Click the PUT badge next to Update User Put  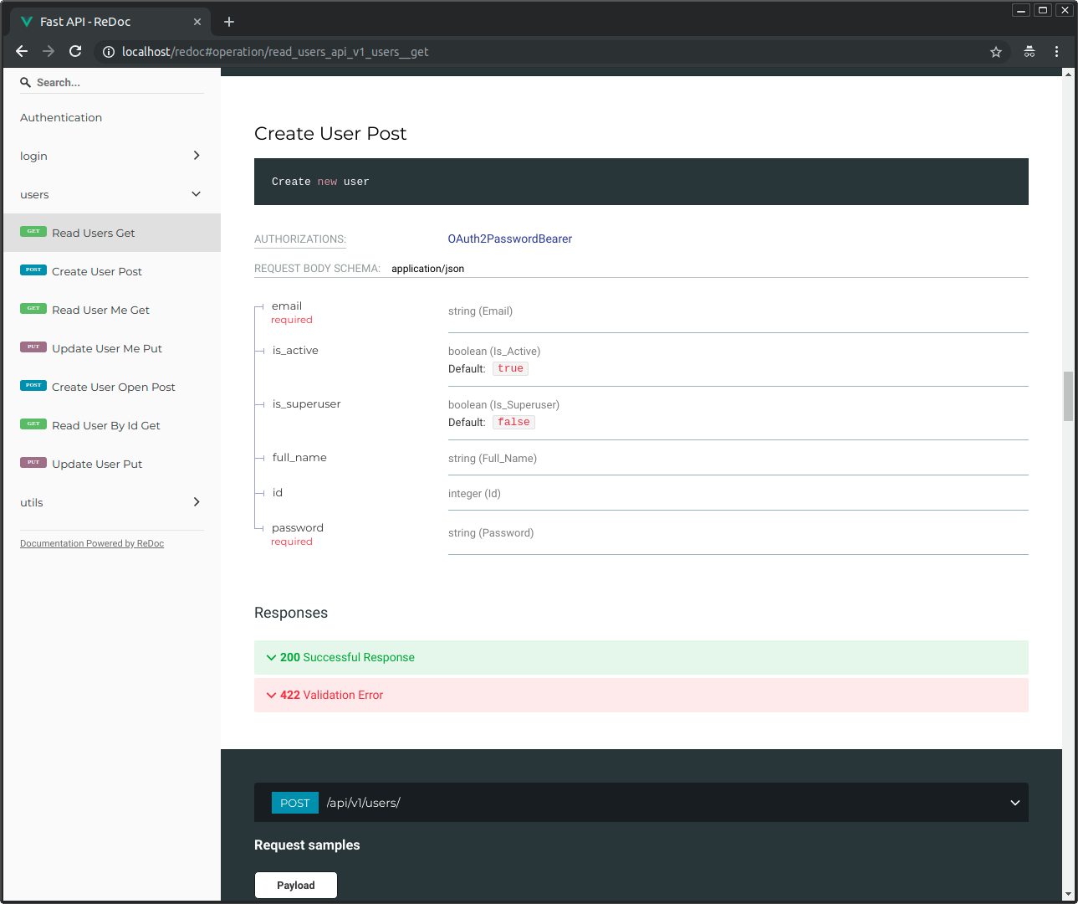coord(33,462)
